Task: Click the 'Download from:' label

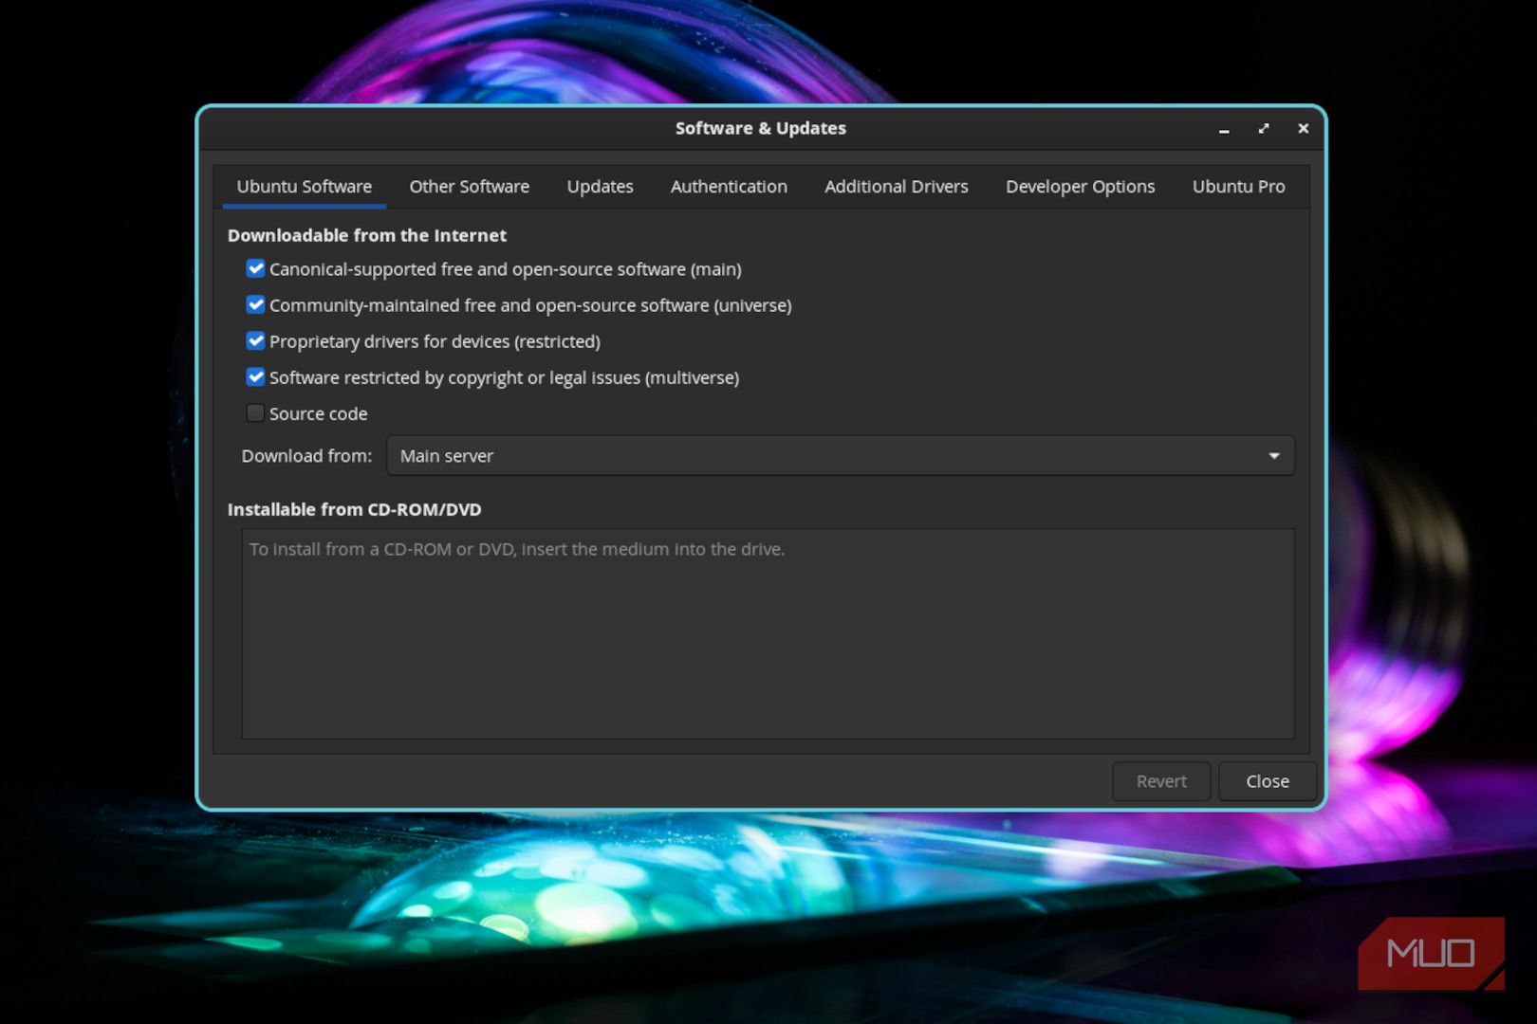Action: [x=306, y=456]
